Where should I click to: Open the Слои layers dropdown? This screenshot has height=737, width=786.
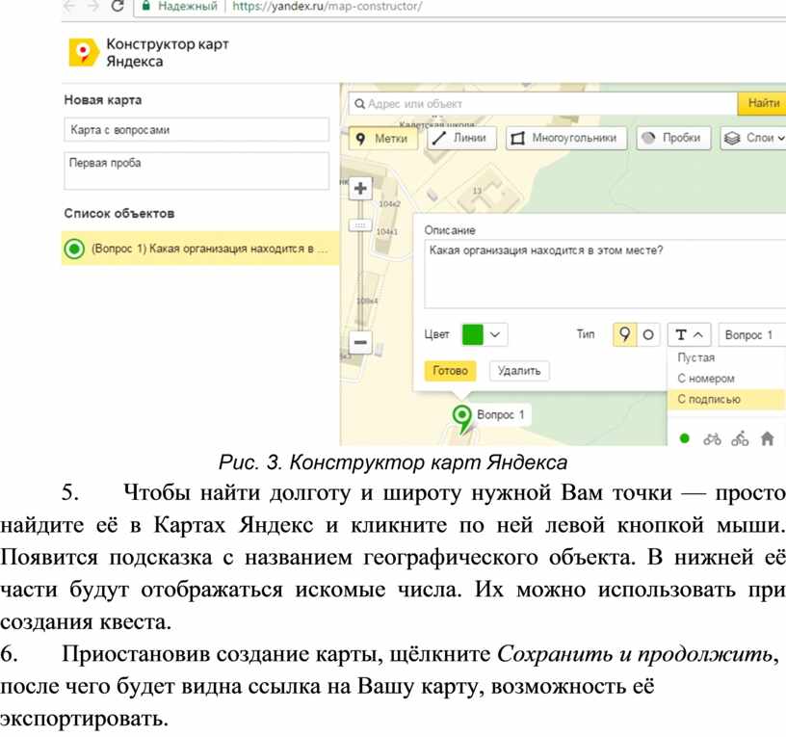coord(754,138)
